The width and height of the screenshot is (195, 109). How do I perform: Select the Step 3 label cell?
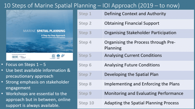pyautogui.click(x=85, y=33)
